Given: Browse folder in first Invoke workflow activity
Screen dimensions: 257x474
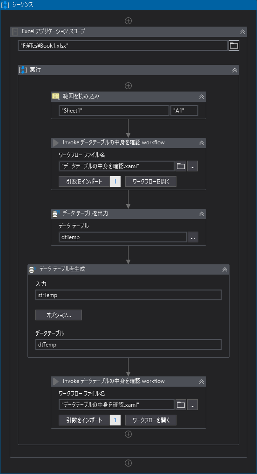Looking at the screenshot, I should [x=181, y=166].
